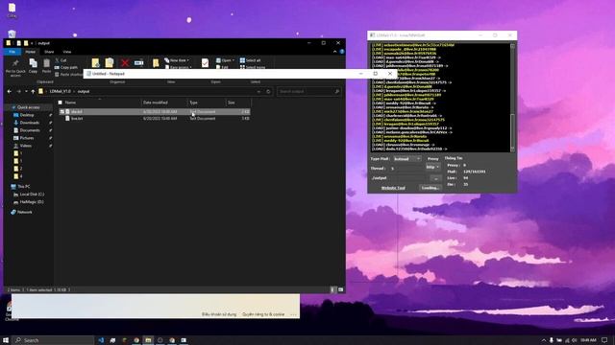Click the microphone icon in system tray
The width and height of the screenshot is (615, 345).
pyautogui.click(x=551, y=340)
